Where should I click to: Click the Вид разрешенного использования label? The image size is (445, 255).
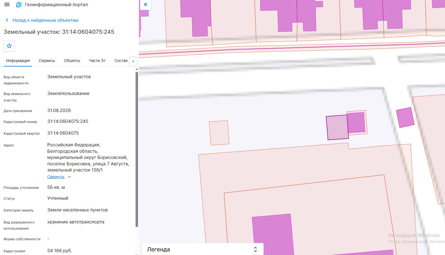click(19, 225)
